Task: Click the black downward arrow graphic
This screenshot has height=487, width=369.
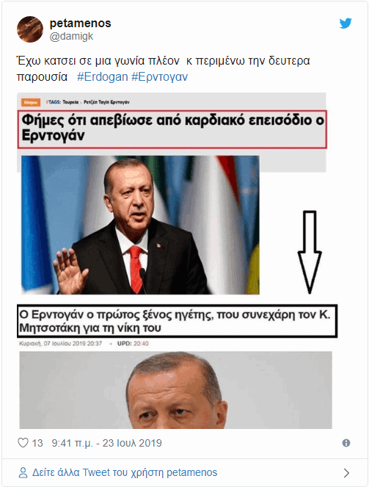Action: click(x=310, y=252)
